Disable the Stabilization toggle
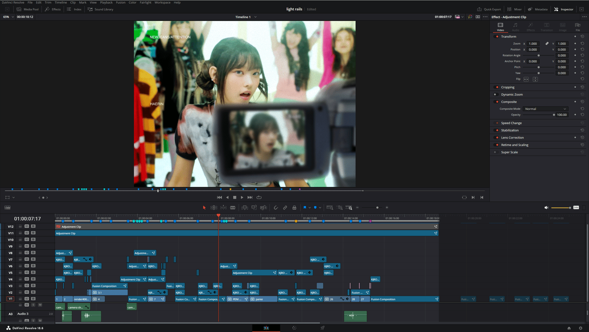This screenshot has width=589, height=332. (497, 130)
